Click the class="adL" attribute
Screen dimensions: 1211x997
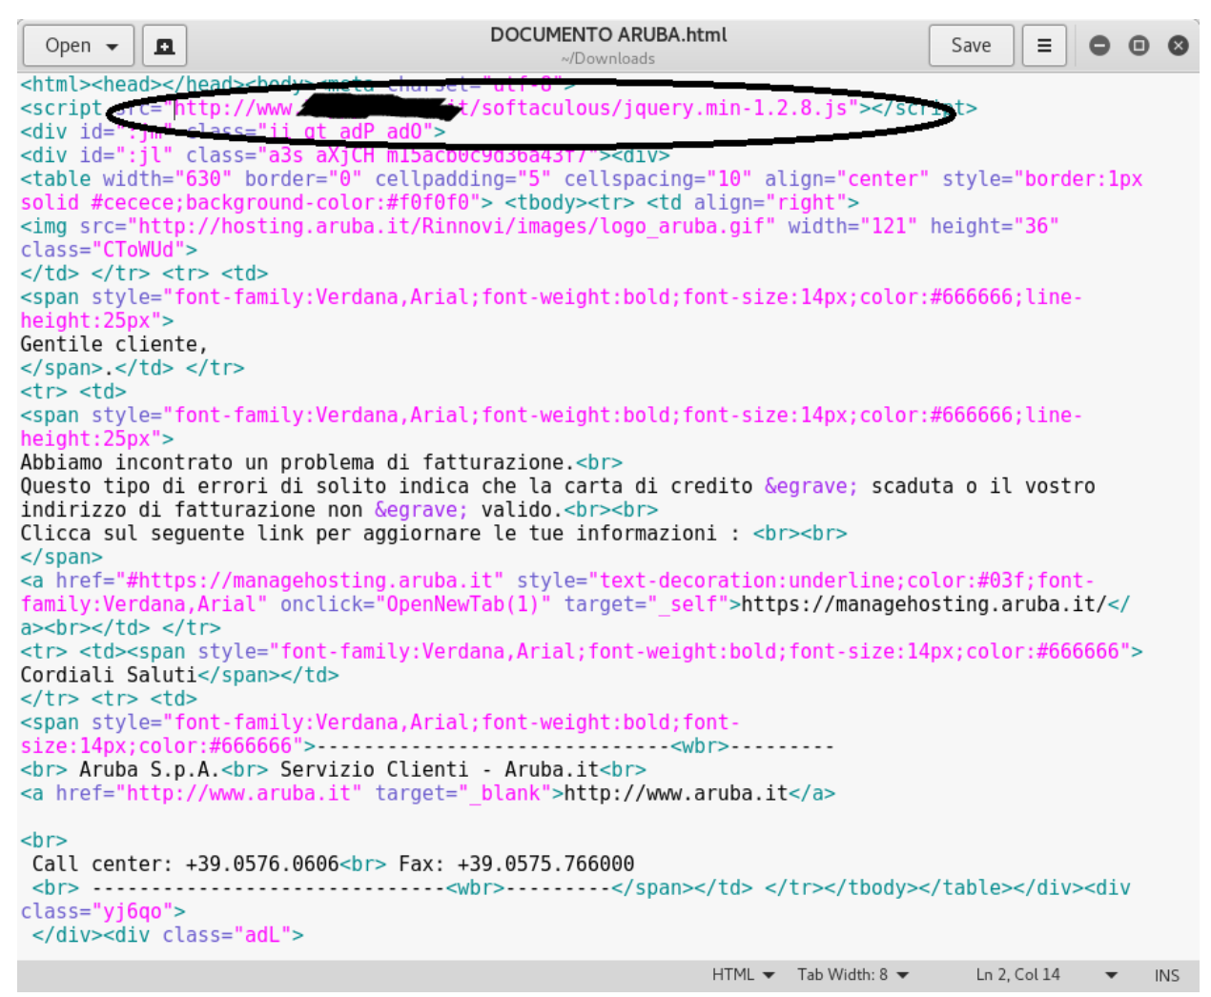click(227, 935)
